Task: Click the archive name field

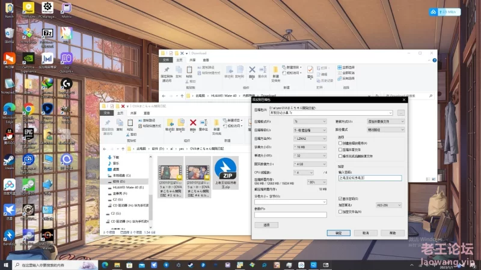Action: click(331, 113)
